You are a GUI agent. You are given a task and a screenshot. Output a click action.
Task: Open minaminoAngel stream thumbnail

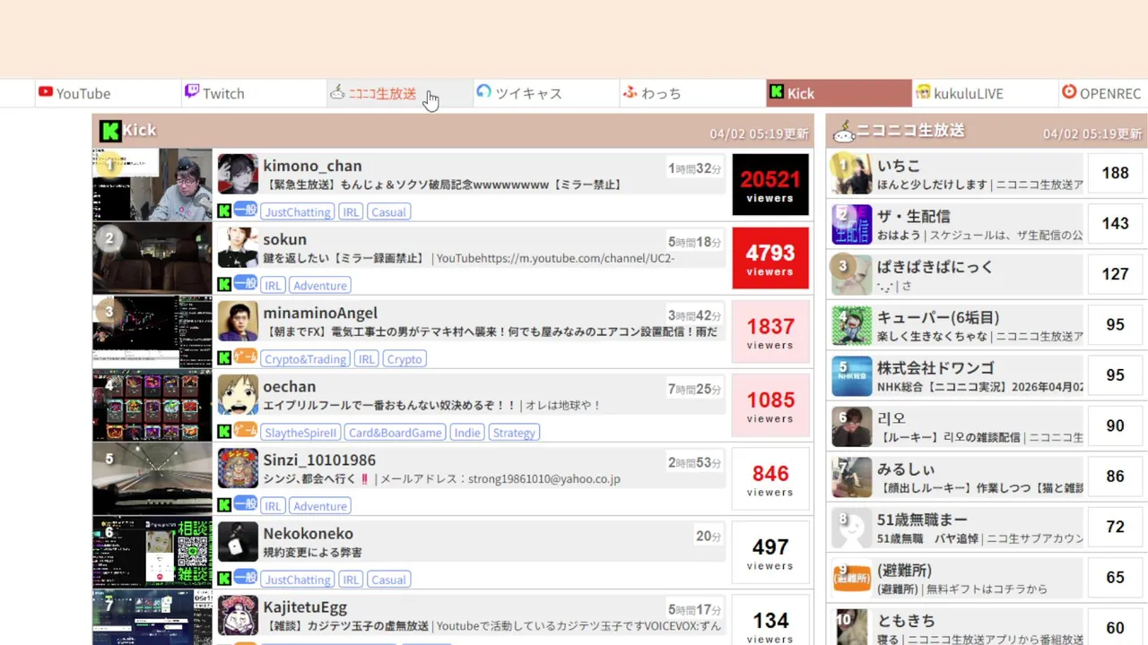[x=152, y=331]
